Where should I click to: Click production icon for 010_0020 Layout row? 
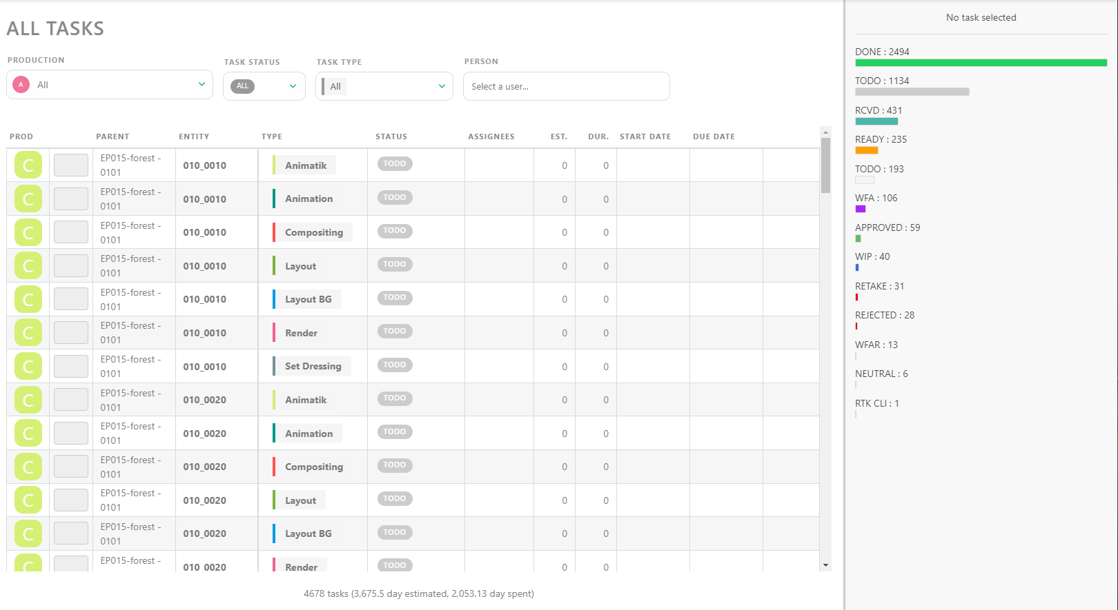[28, 500]
